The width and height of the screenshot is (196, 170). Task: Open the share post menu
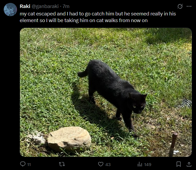click(x=189, y=164)
